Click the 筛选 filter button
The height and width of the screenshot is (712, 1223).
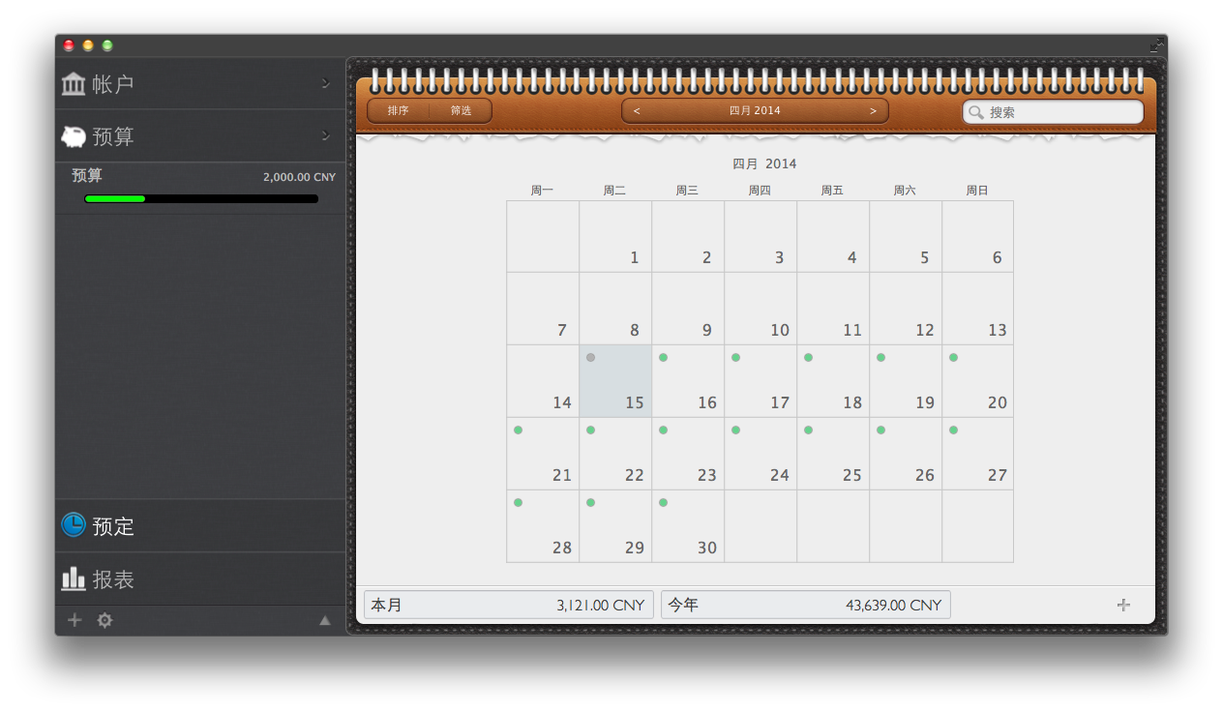pos(461,111)
